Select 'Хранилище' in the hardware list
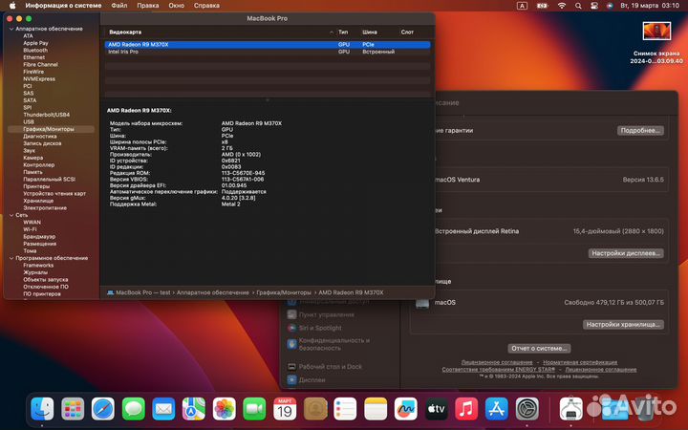The image size is (688, 430). click(38, 201)
